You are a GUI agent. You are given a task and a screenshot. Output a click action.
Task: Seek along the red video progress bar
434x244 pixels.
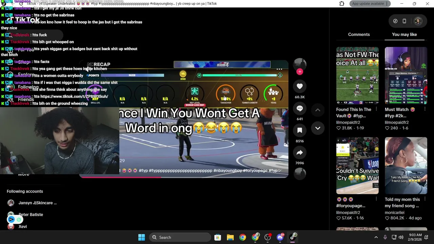[184, 177]
